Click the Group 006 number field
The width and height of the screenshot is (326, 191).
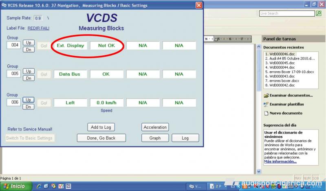14,102
